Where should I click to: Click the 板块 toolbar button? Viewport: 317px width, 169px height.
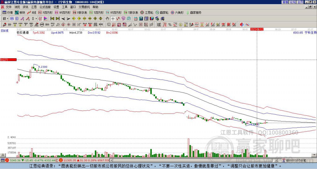coord(20,12)
